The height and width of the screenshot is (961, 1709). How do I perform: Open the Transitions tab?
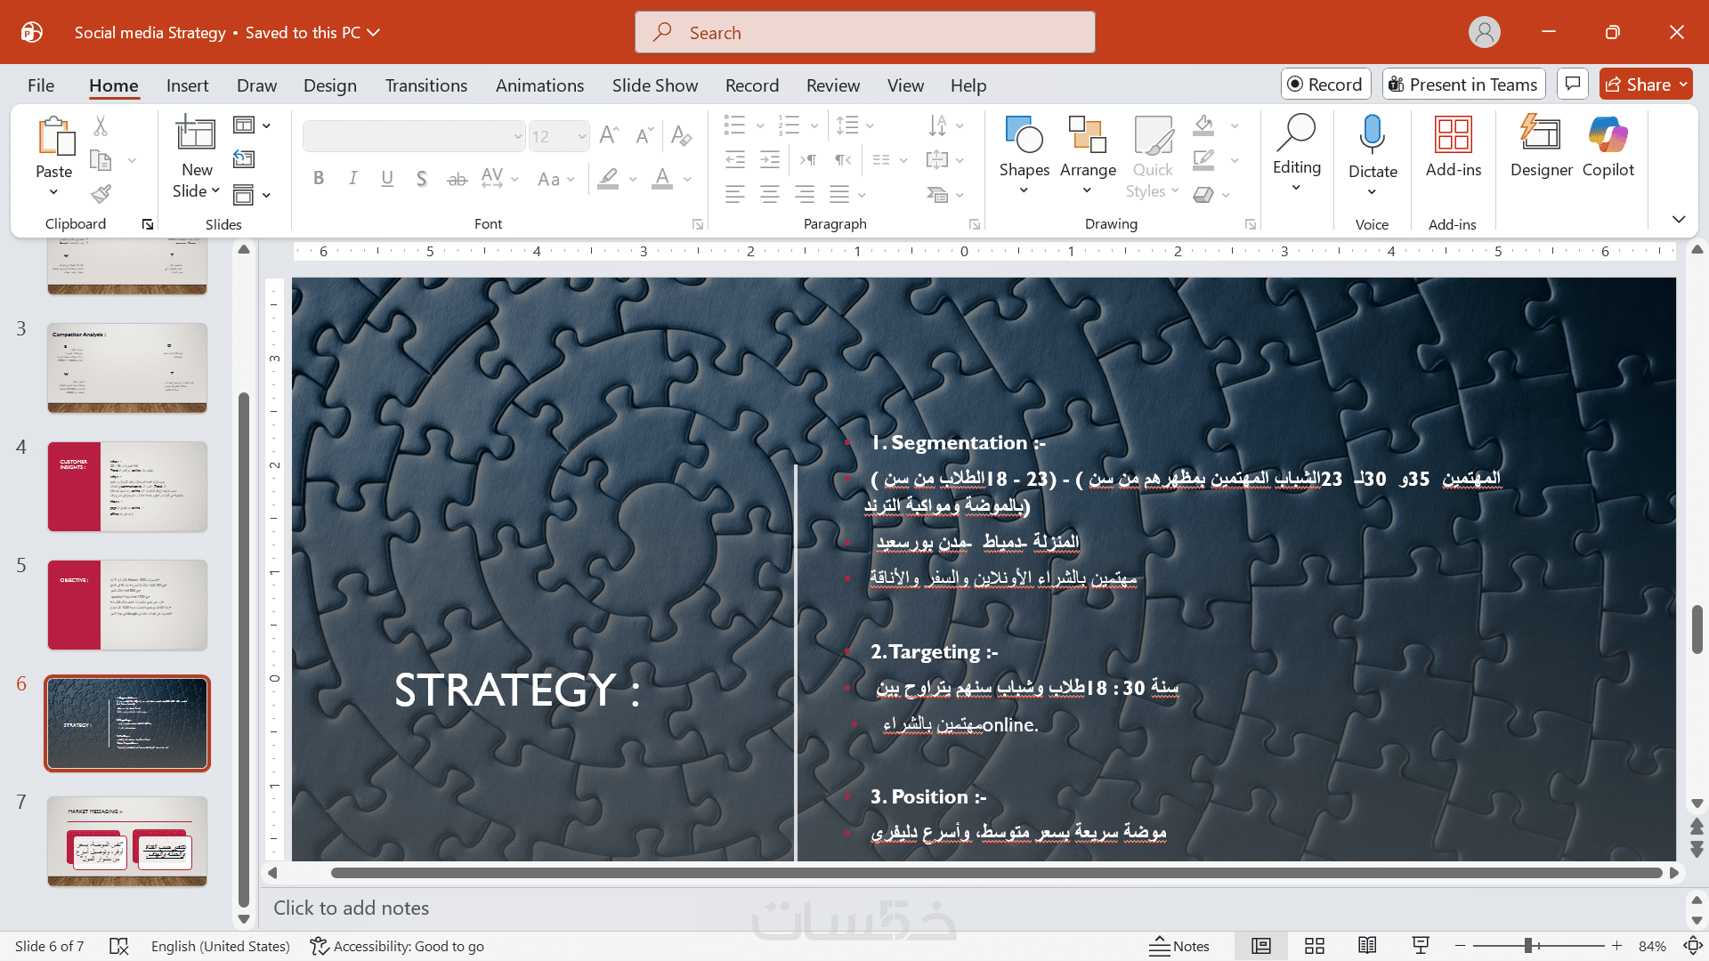click(x=425, y=85)
